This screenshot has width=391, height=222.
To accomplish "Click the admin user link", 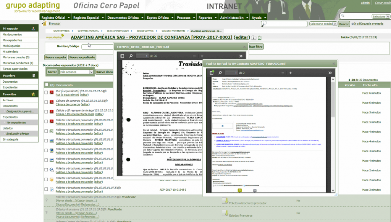I will pyautogui.click(x=365, y=3).
